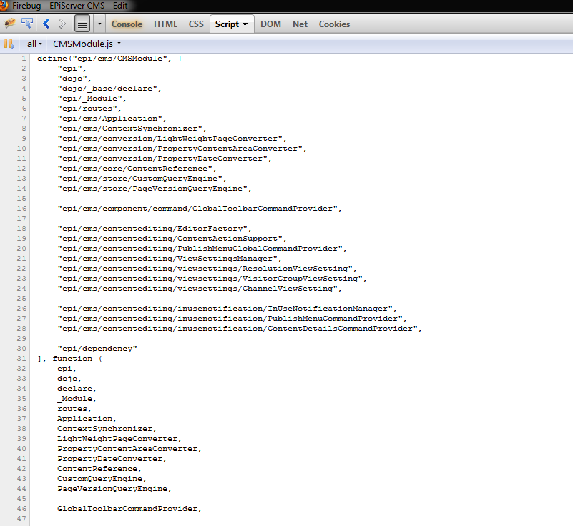Viewport: 573px width, 526px height.
Task: Click the "declare," parameter on line 34
Action: [77, 389]
